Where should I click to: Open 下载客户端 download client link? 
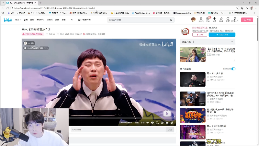[x=84, y=20]
